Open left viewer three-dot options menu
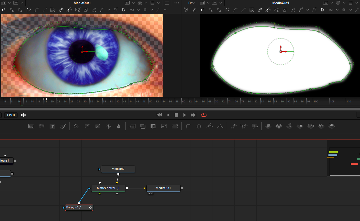The image size is (360, 221). (177, 3)
